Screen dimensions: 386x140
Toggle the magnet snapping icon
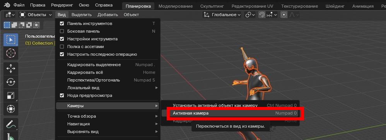click(262, 15)
